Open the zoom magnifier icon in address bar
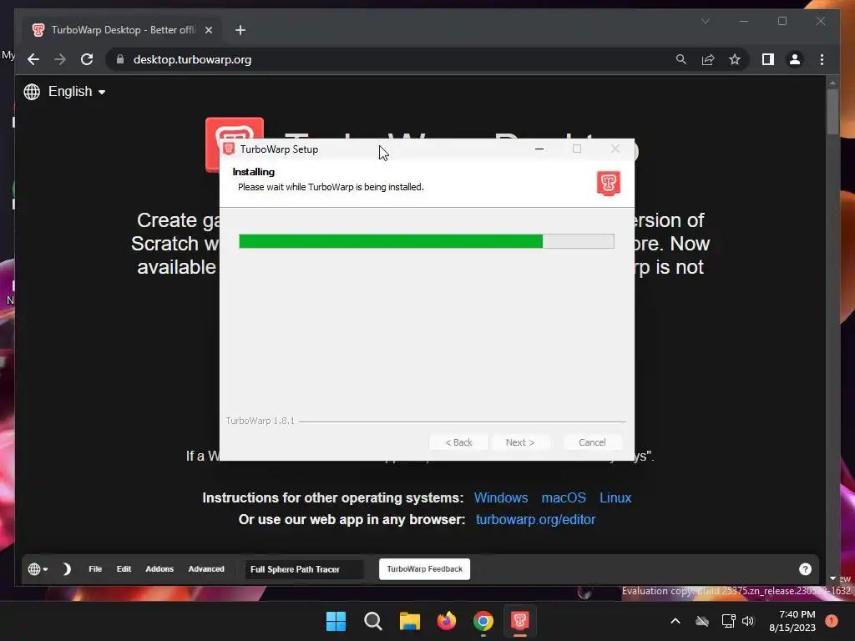 point(681,59)
